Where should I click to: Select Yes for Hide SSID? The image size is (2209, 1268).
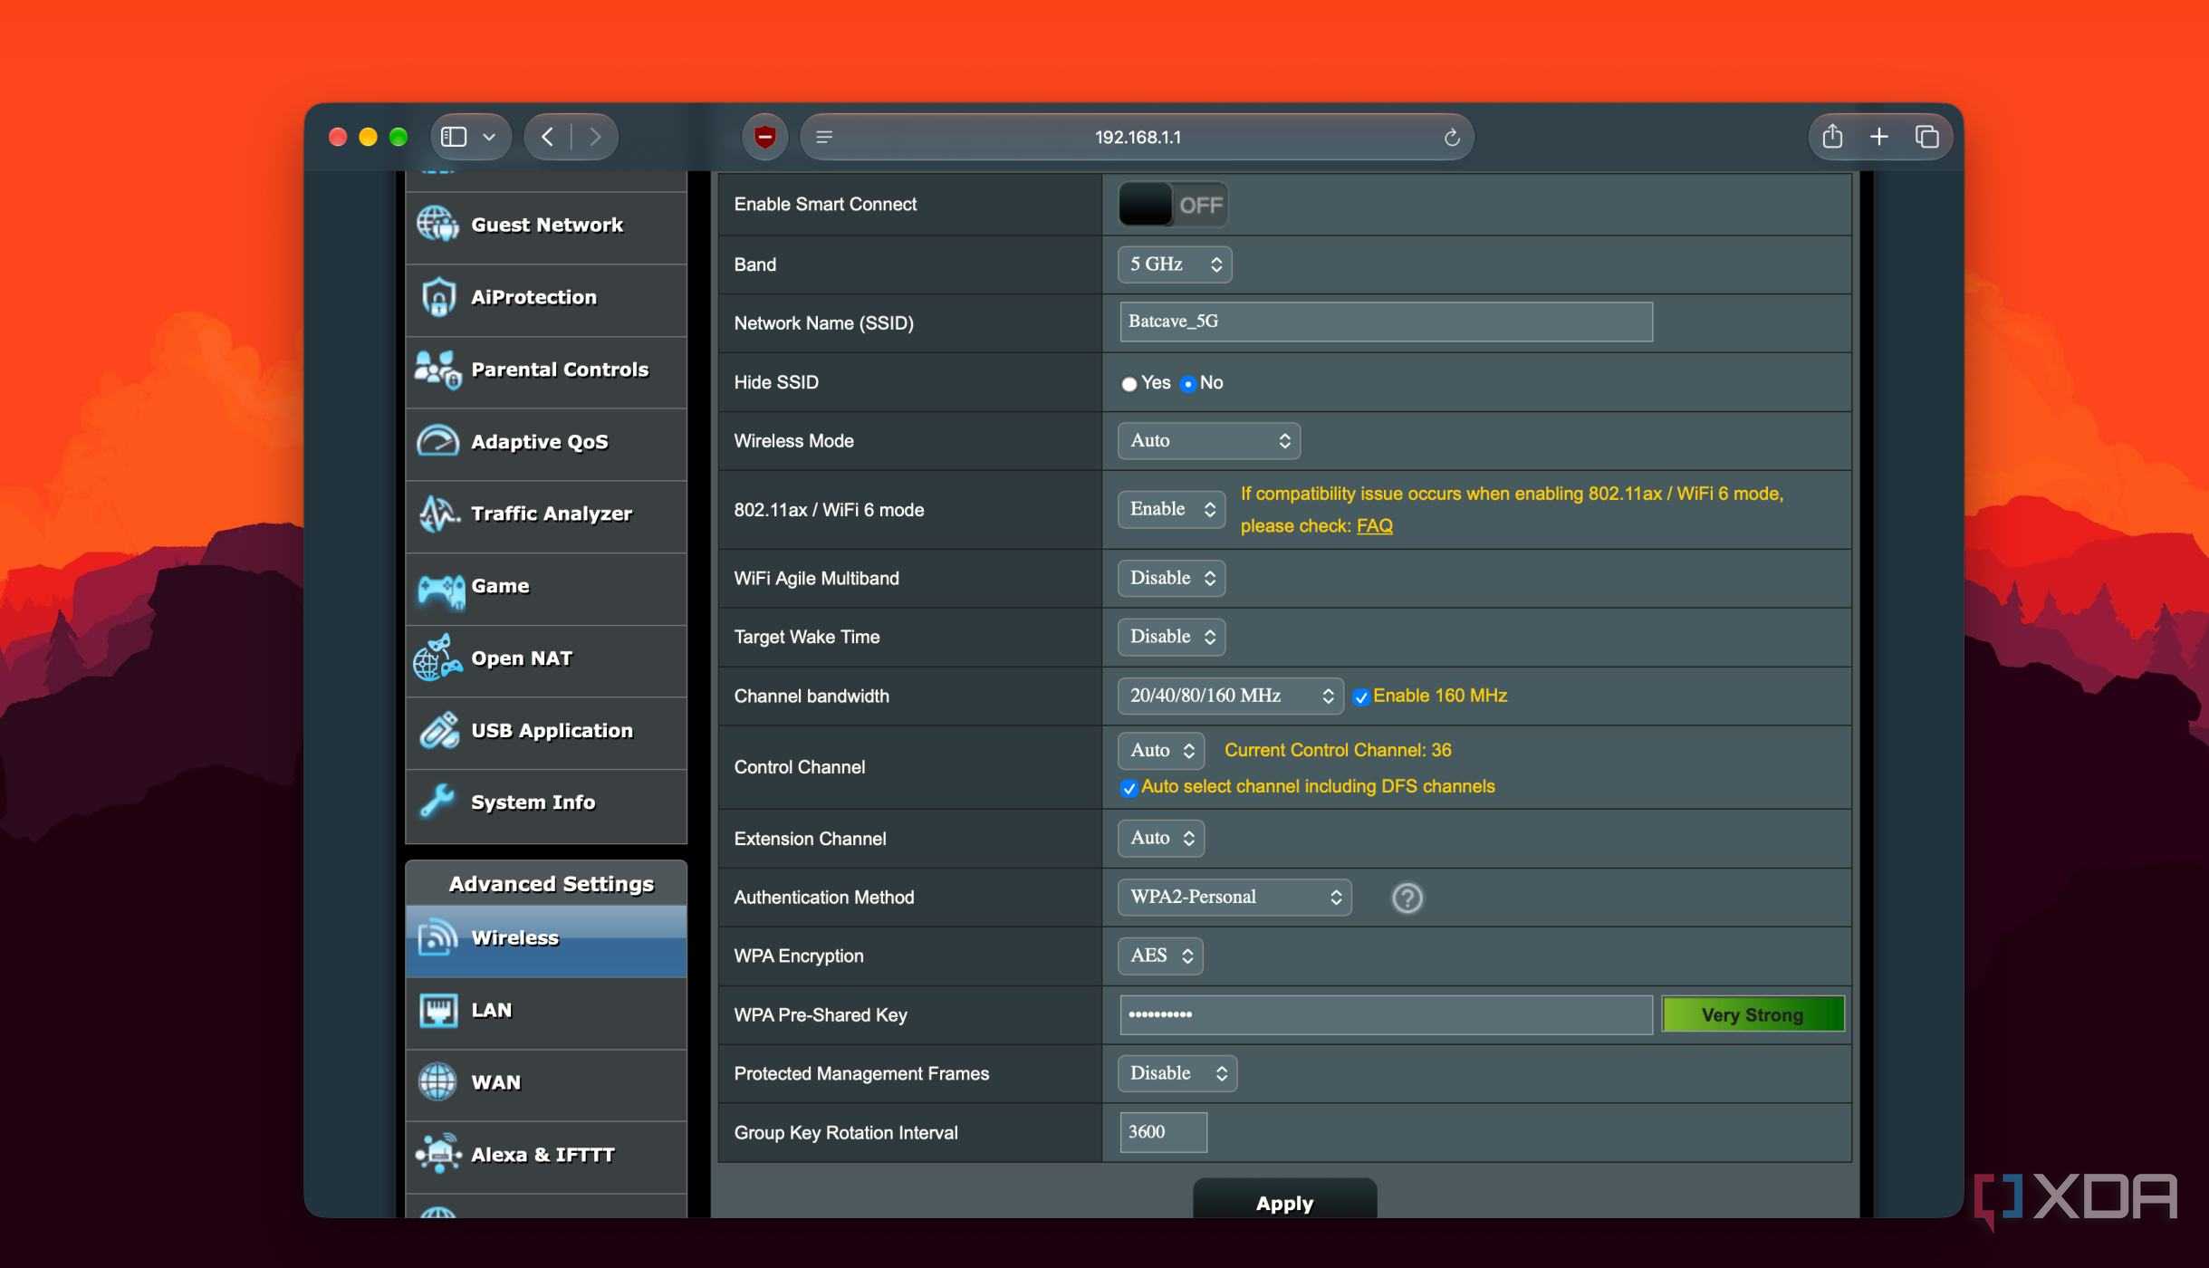pos(1129,384)
